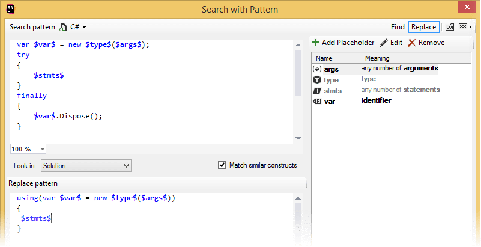
Task: Toggle the Replace mode button
Action: (423, 27)
